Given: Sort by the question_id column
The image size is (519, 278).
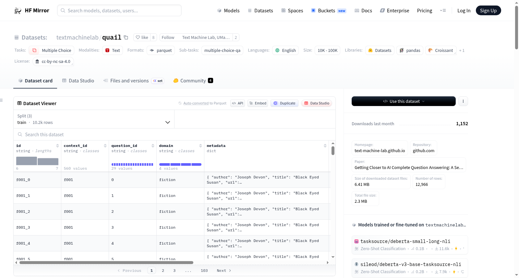Looking at the screenshot, I should [x=153, y=146].
